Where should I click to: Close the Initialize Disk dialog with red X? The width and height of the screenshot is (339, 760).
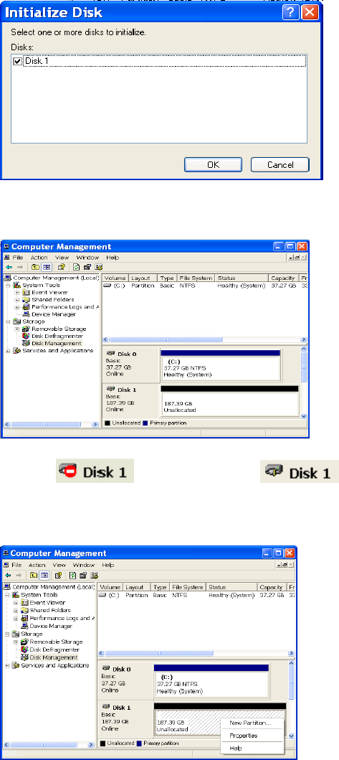309,12
